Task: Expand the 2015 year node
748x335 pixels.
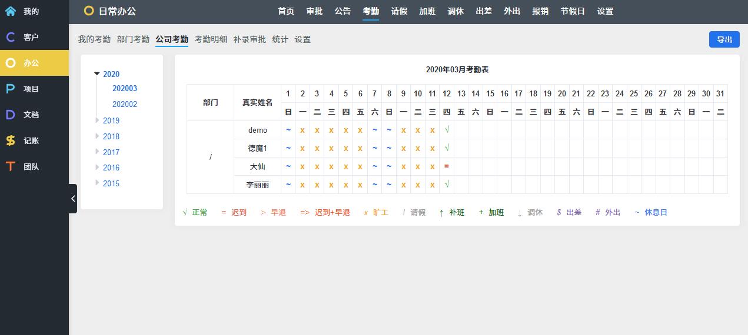Action: 98,183
